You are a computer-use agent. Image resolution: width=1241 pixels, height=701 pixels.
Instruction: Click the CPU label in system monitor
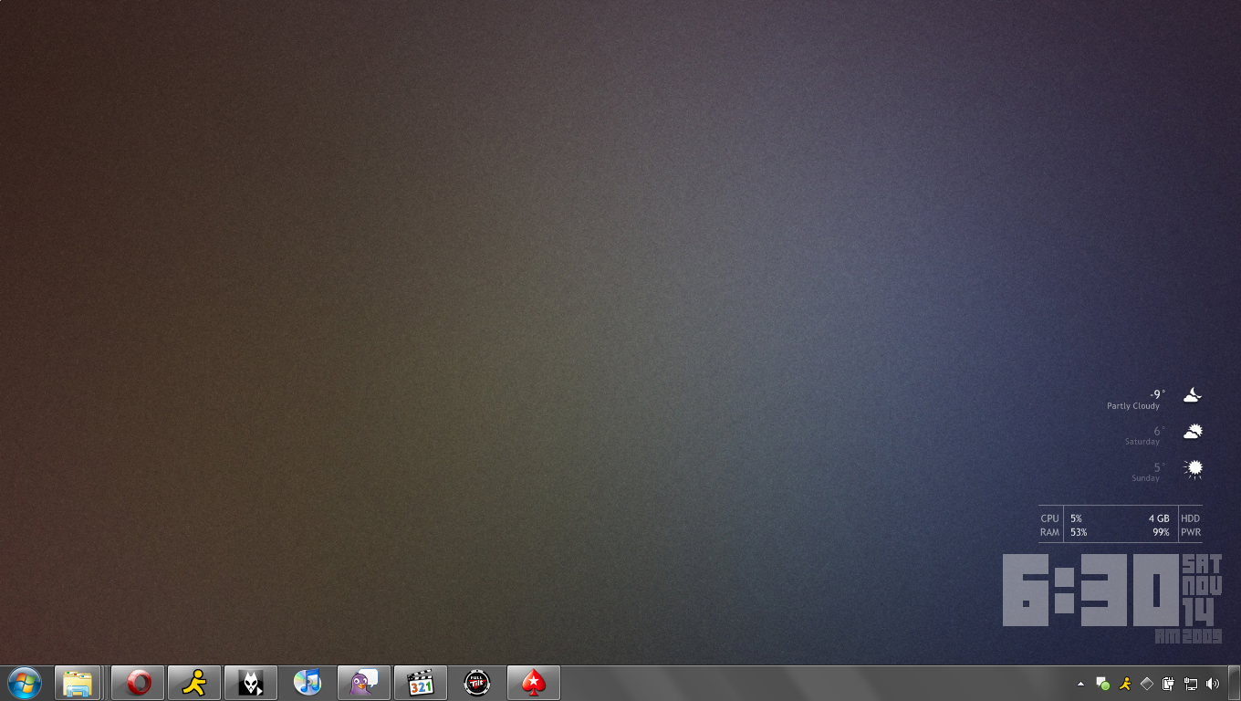coord(1050,518)
